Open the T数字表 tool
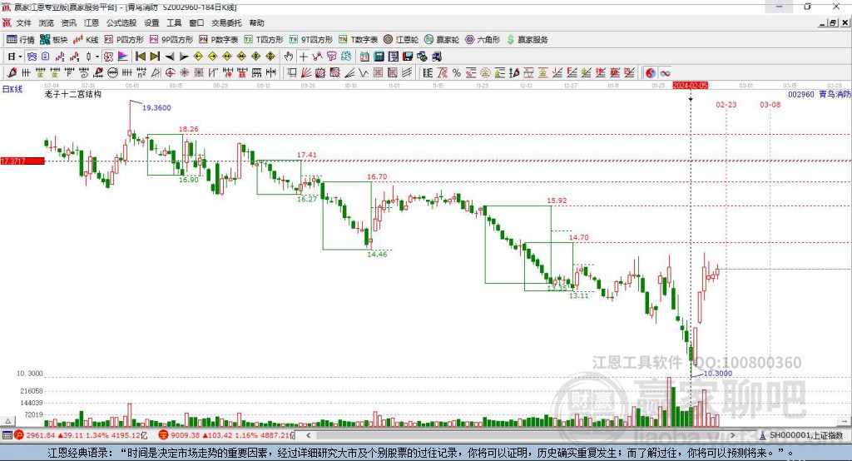The image size is (852, 461). coord(358,40)
